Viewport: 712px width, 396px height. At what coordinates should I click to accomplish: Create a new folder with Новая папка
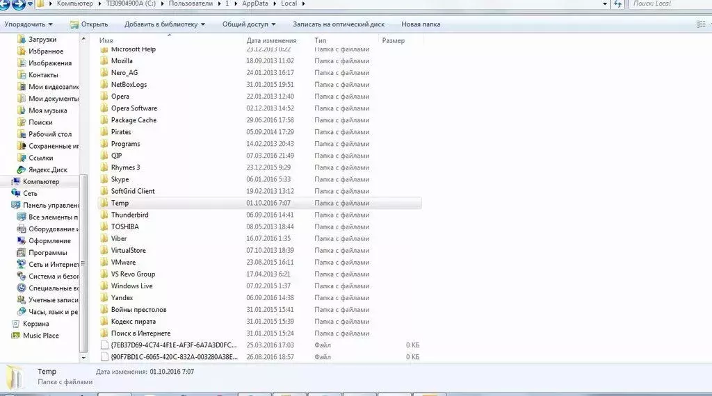coord(421,24)
